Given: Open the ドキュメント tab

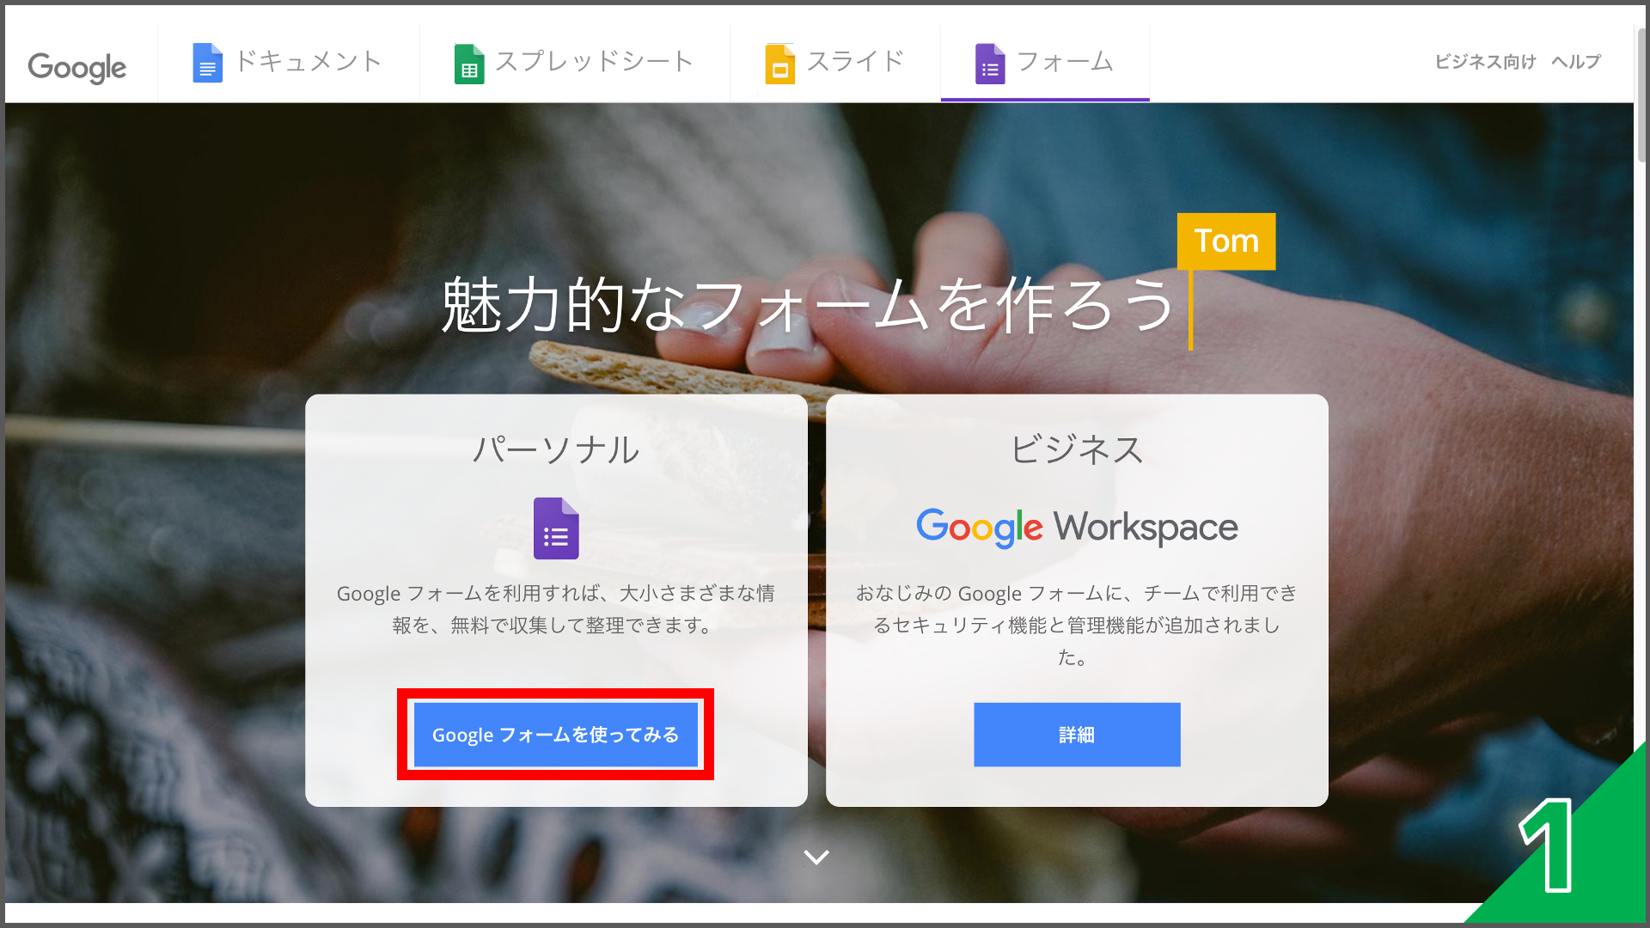Looking at the screenshot, I should click(x=289, y=63).
